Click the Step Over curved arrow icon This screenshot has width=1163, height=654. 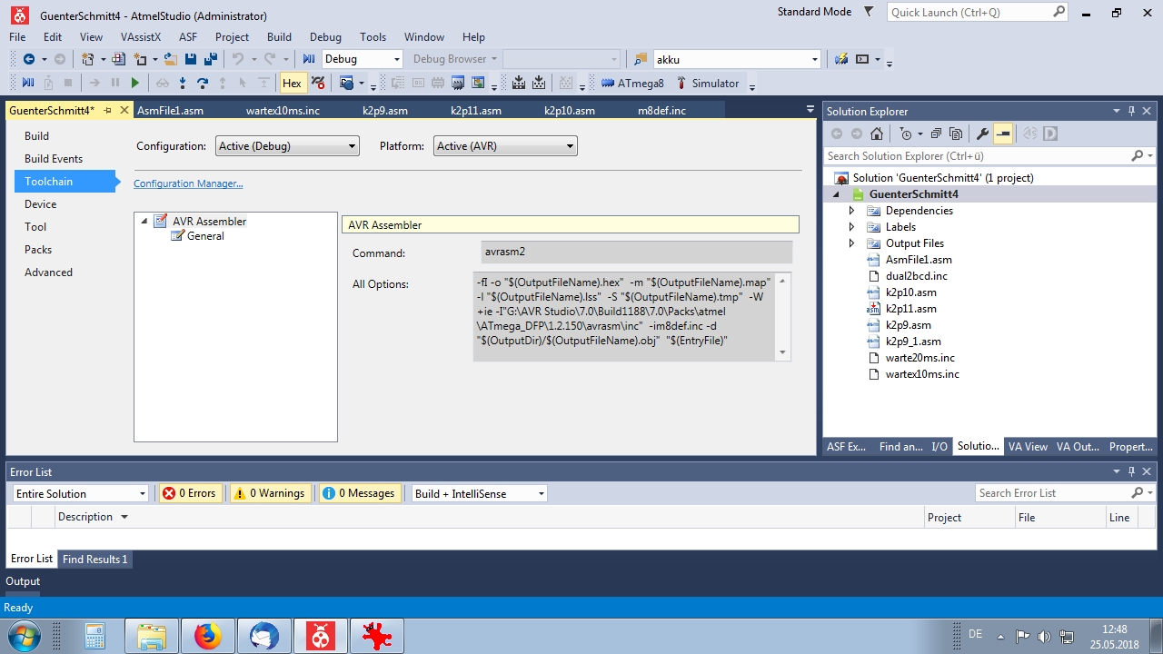tap(203, 83)
